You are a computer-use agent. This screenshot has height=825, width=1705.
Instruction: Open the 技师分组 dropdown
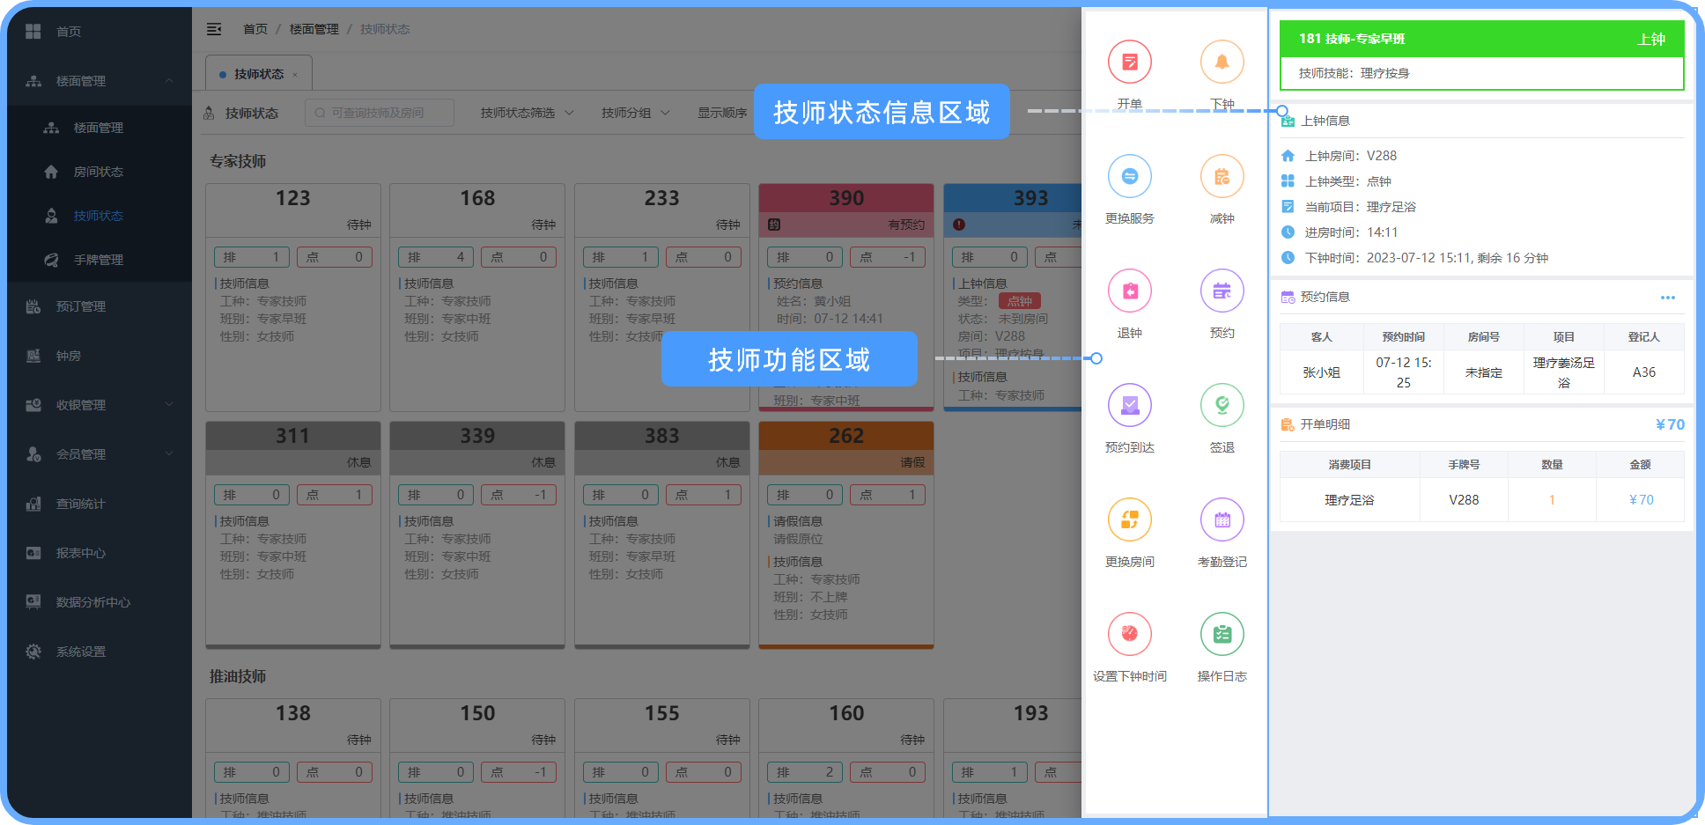(x=635, y=113)
